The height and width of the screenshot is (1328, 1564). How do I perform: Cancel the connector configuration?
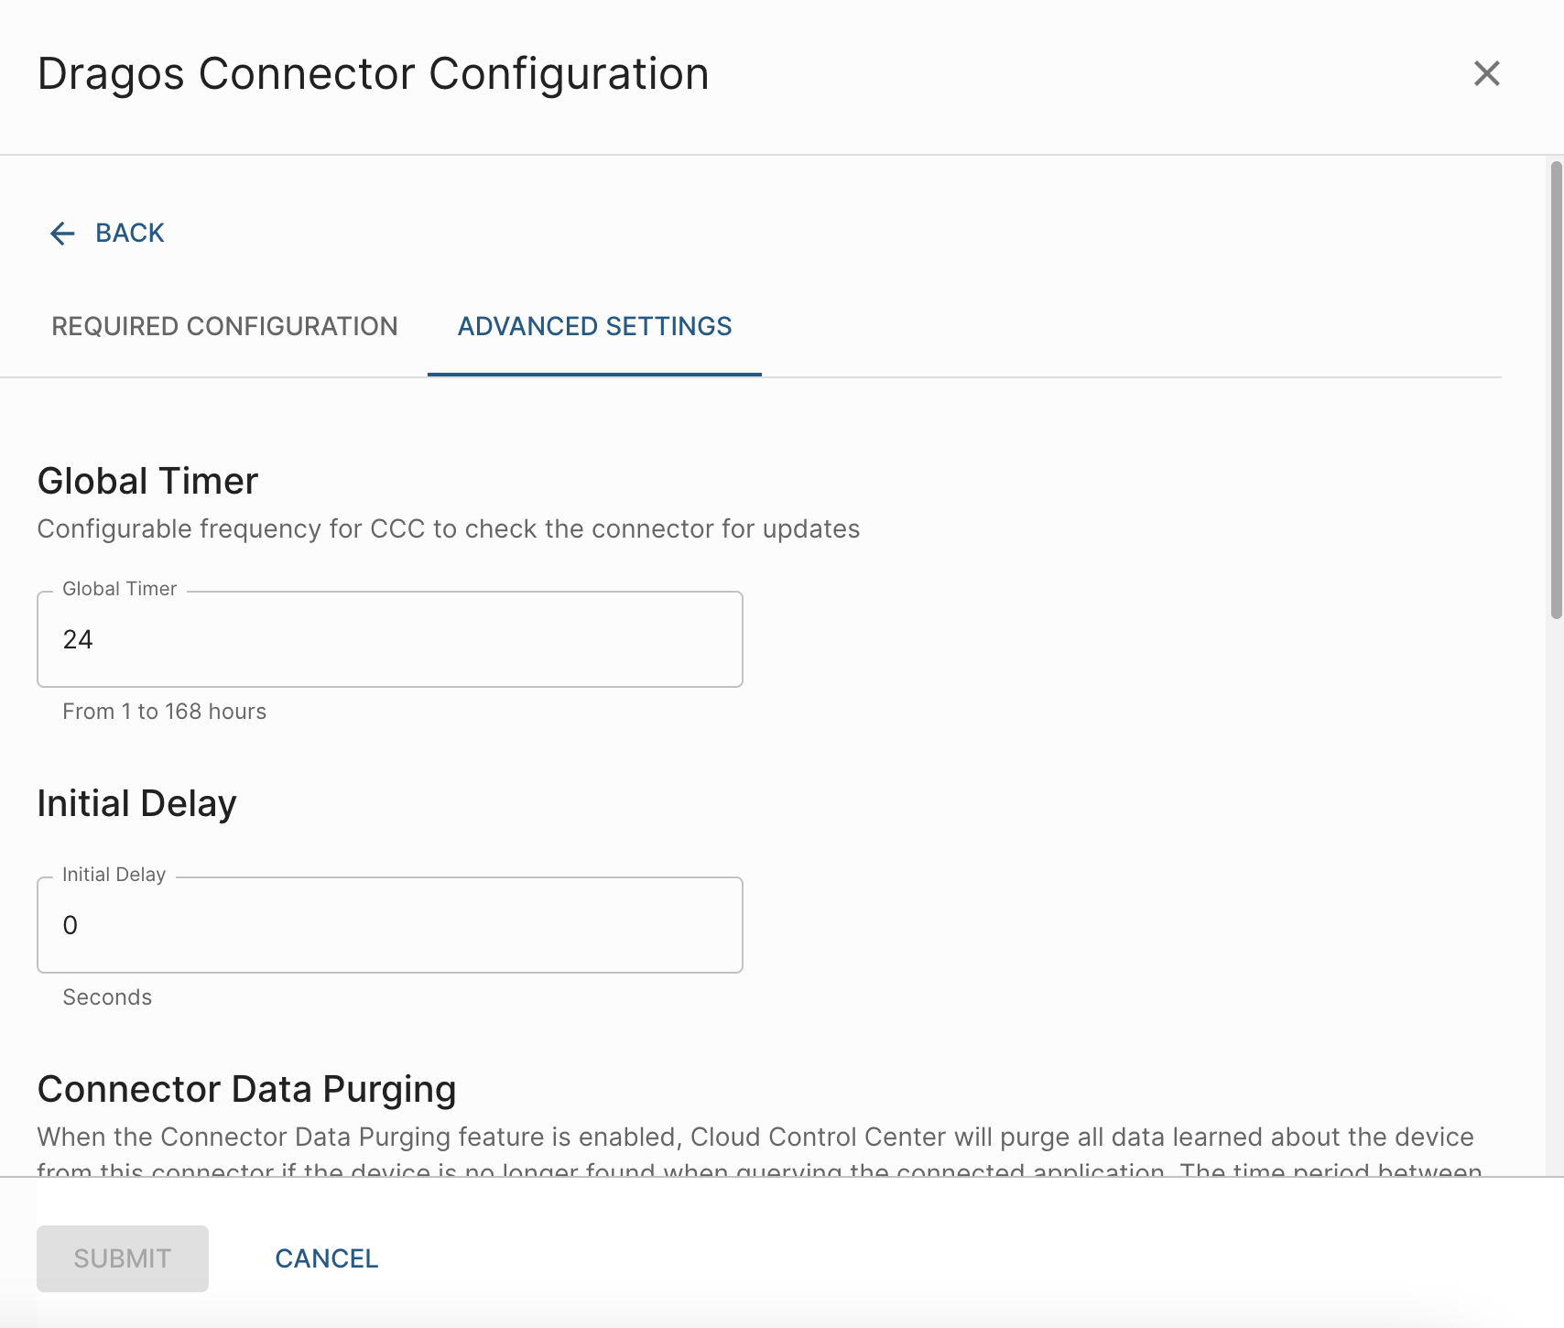pyautogui.click(x=326, y=1258)
